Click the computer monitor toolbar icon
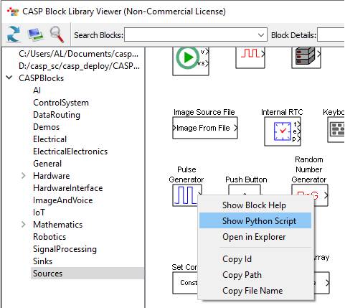 (x=35, y=34)
